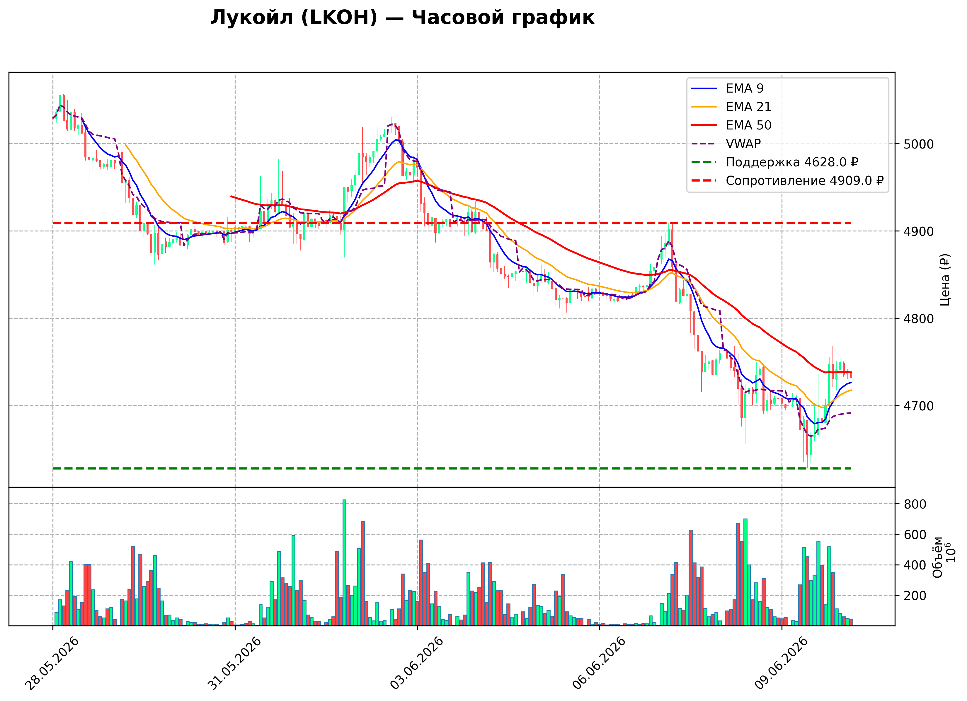Click the "Поддержка 4628.0 ₽" legend entry text
Screen dimensions: 967x701
(x=792, y=162)
